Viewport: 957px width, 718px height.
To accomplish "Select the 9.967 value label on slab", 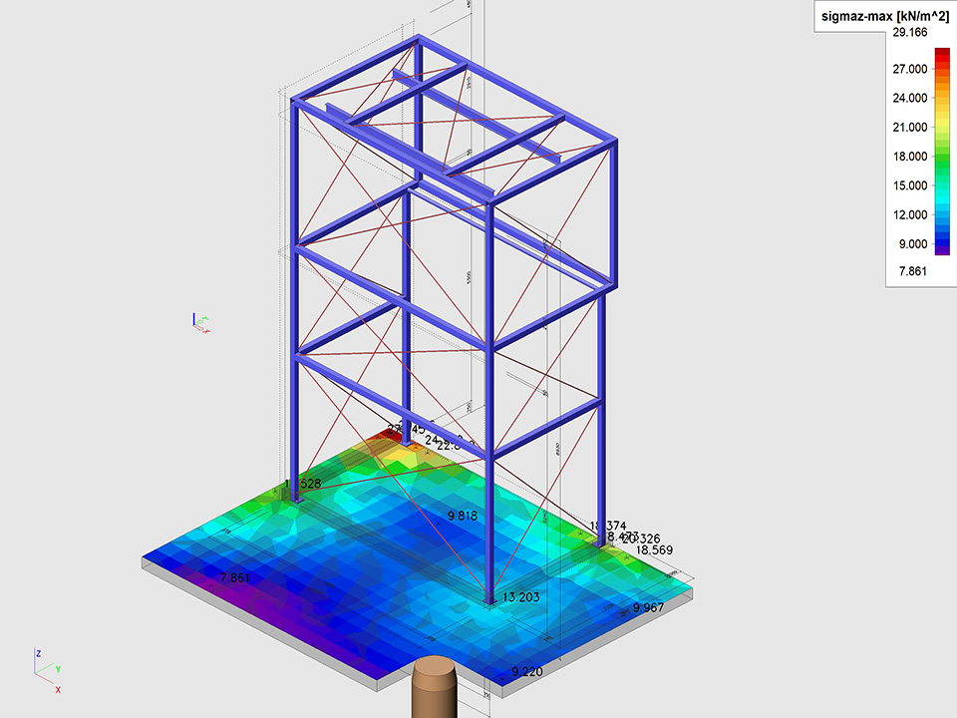I will click(x=649, y=607).
